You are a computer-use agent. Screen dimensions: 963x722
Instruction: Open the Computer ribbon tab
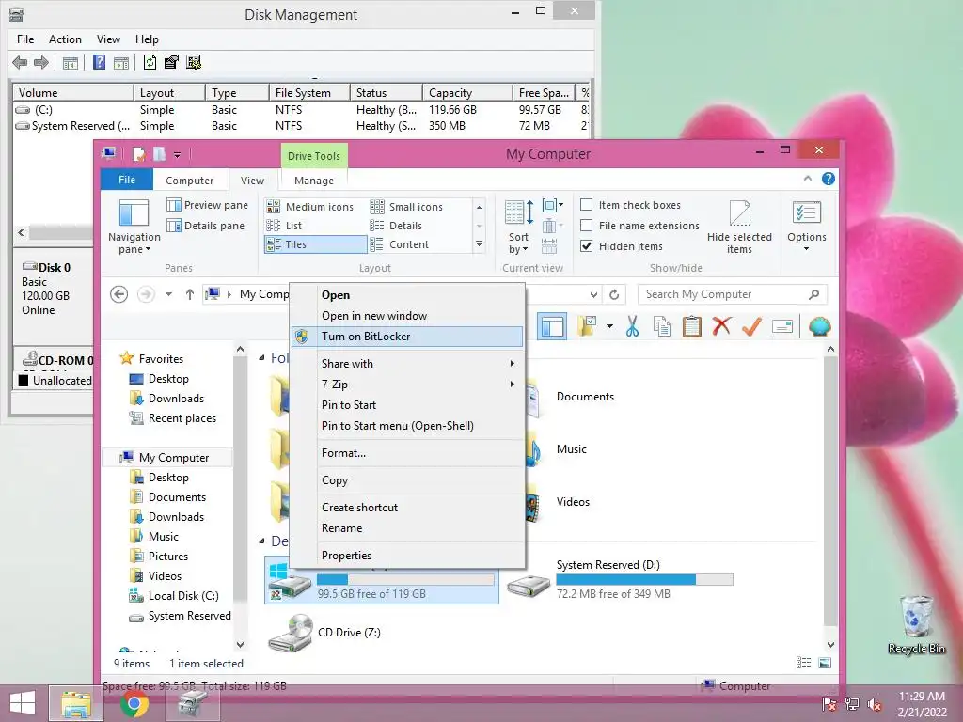(x=189, y=180)
